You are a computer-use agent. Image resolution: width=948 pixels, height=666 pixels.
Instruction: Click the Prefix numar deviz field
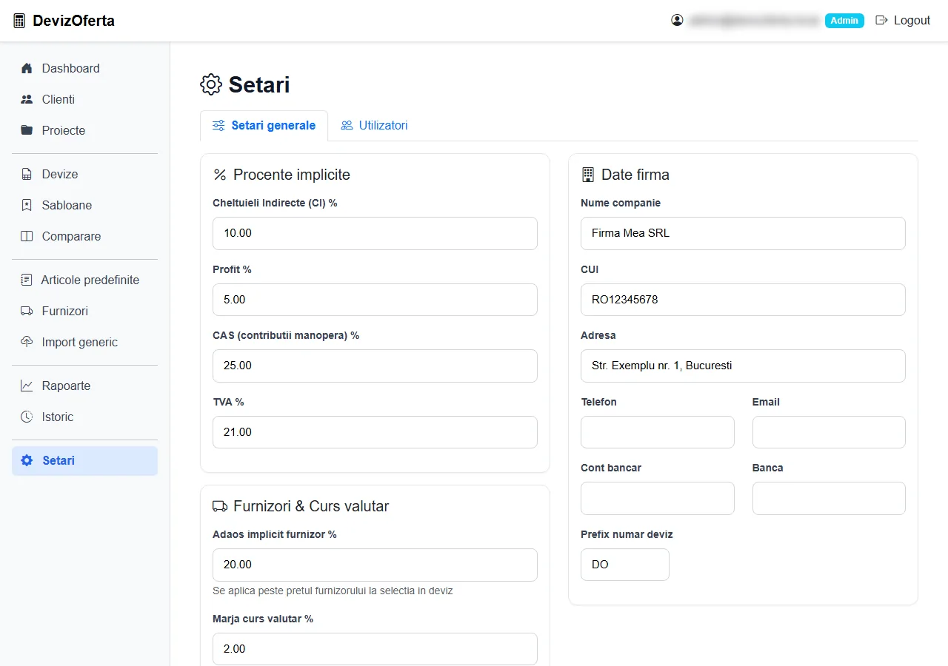tap(625, 565)
